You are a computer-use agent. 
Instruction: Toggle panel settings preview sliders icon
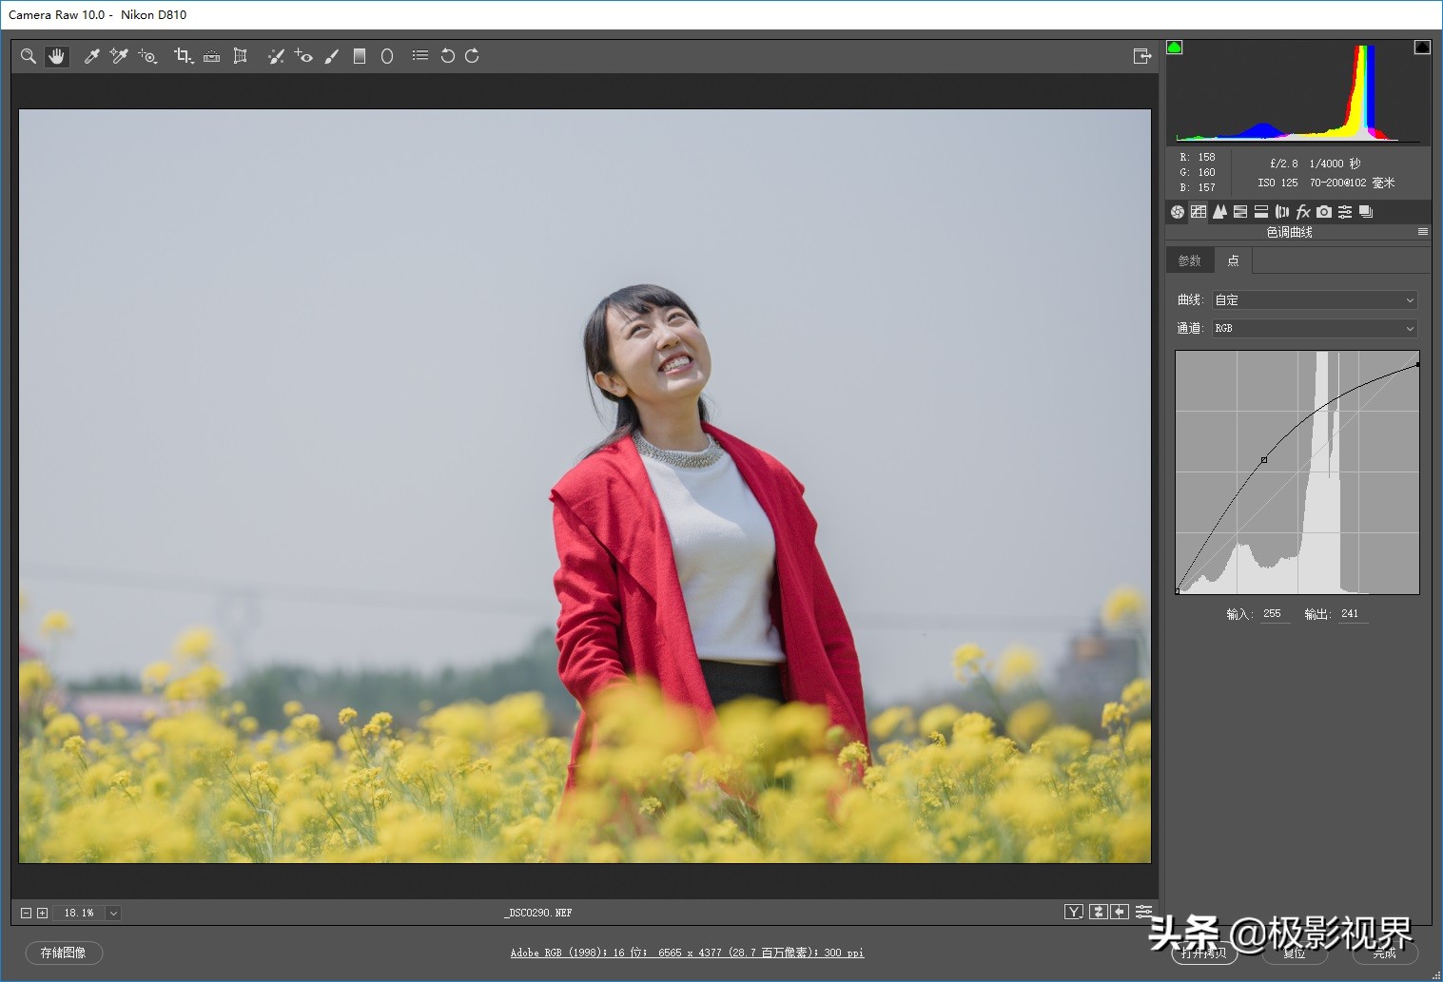click(x=1143, y=913)
